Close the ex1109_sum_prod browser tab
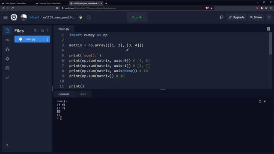The height and width of the screenshot is (154, 274). coord(101,3)
